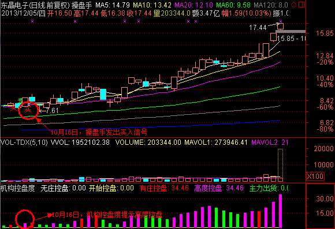Click the gray 15.85 price level bar

291,32
